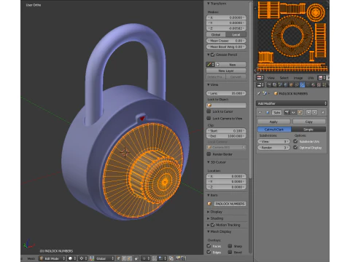Click the Mean Bevel Weight slider
The image size is (350, 262).
(226, 47)
